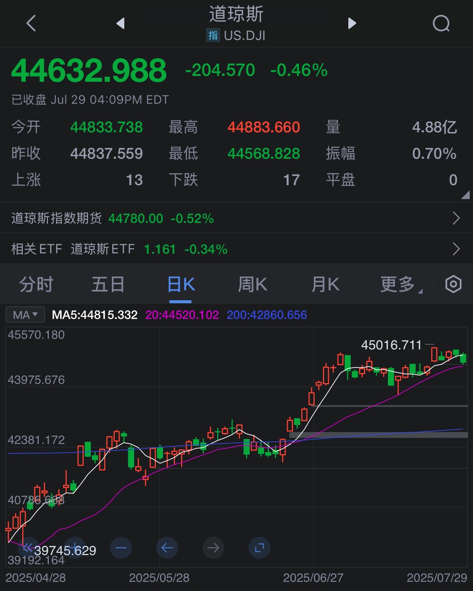The image size is (473, 591).
Task: Tap 昨收 value 44837.559
Action: point(106,153)
